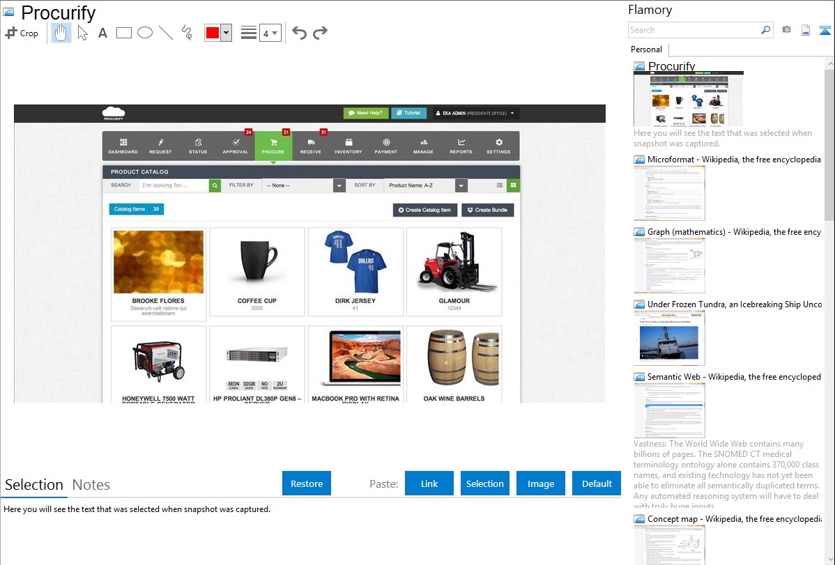The width and height of the screenshot is (835, 565).
Task: Open the Receive nav item
Action: tap(310, 146)
